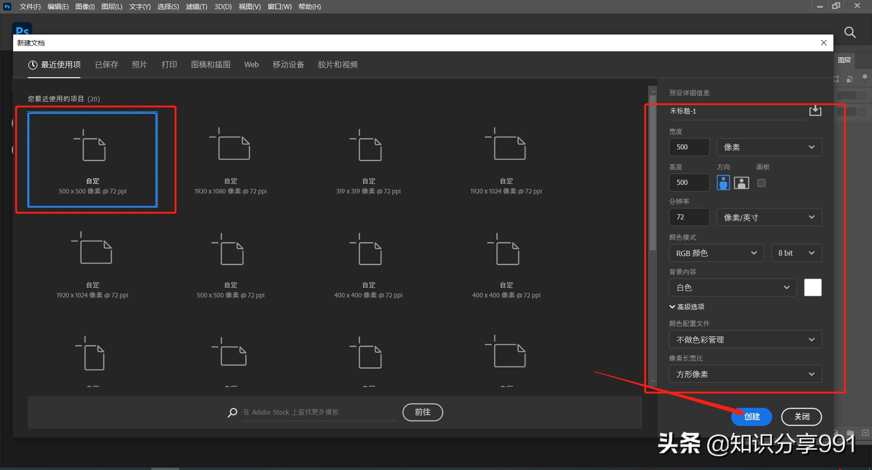
Task: Select the 500 x 500 recent preset thumbnail
Action: click(x=92, y=160)
